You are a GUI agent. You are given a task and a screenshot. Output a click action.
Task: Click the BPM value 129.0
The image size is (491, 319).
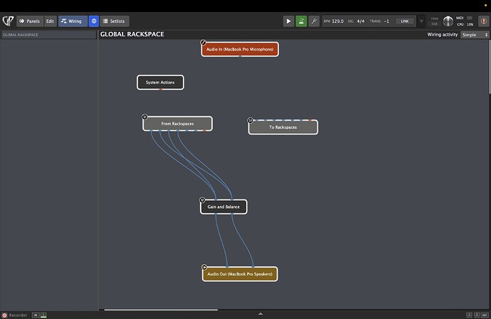coord(337,21)
